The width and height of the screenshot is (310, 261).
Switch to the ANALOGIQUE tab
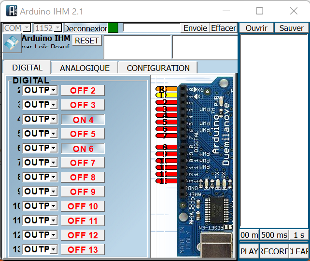85,68
